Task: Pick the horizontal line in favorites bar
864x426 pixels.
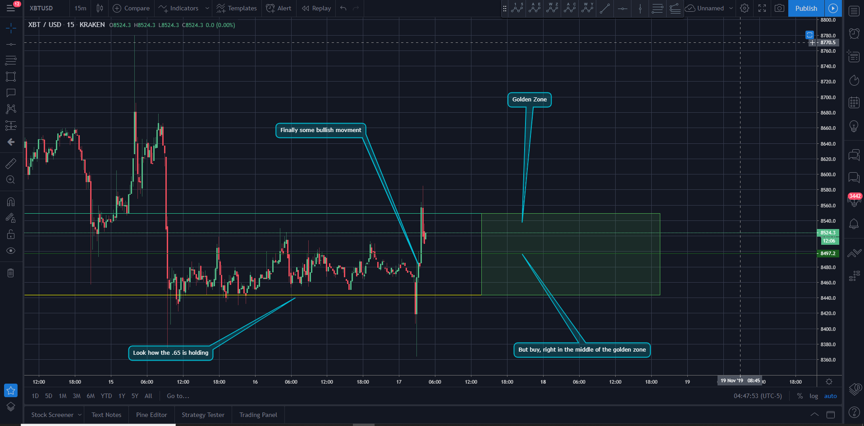Action: click(x=622, y=8)
